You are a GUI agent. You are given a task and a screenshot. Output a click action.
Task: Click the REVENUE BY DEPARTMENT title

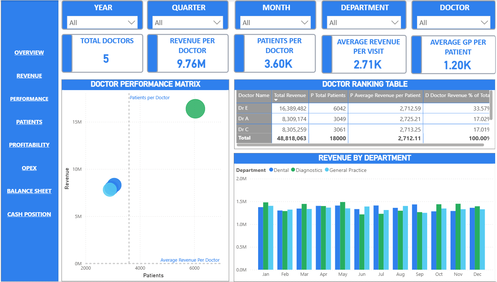pyautogui.click(x=365, y=158)
